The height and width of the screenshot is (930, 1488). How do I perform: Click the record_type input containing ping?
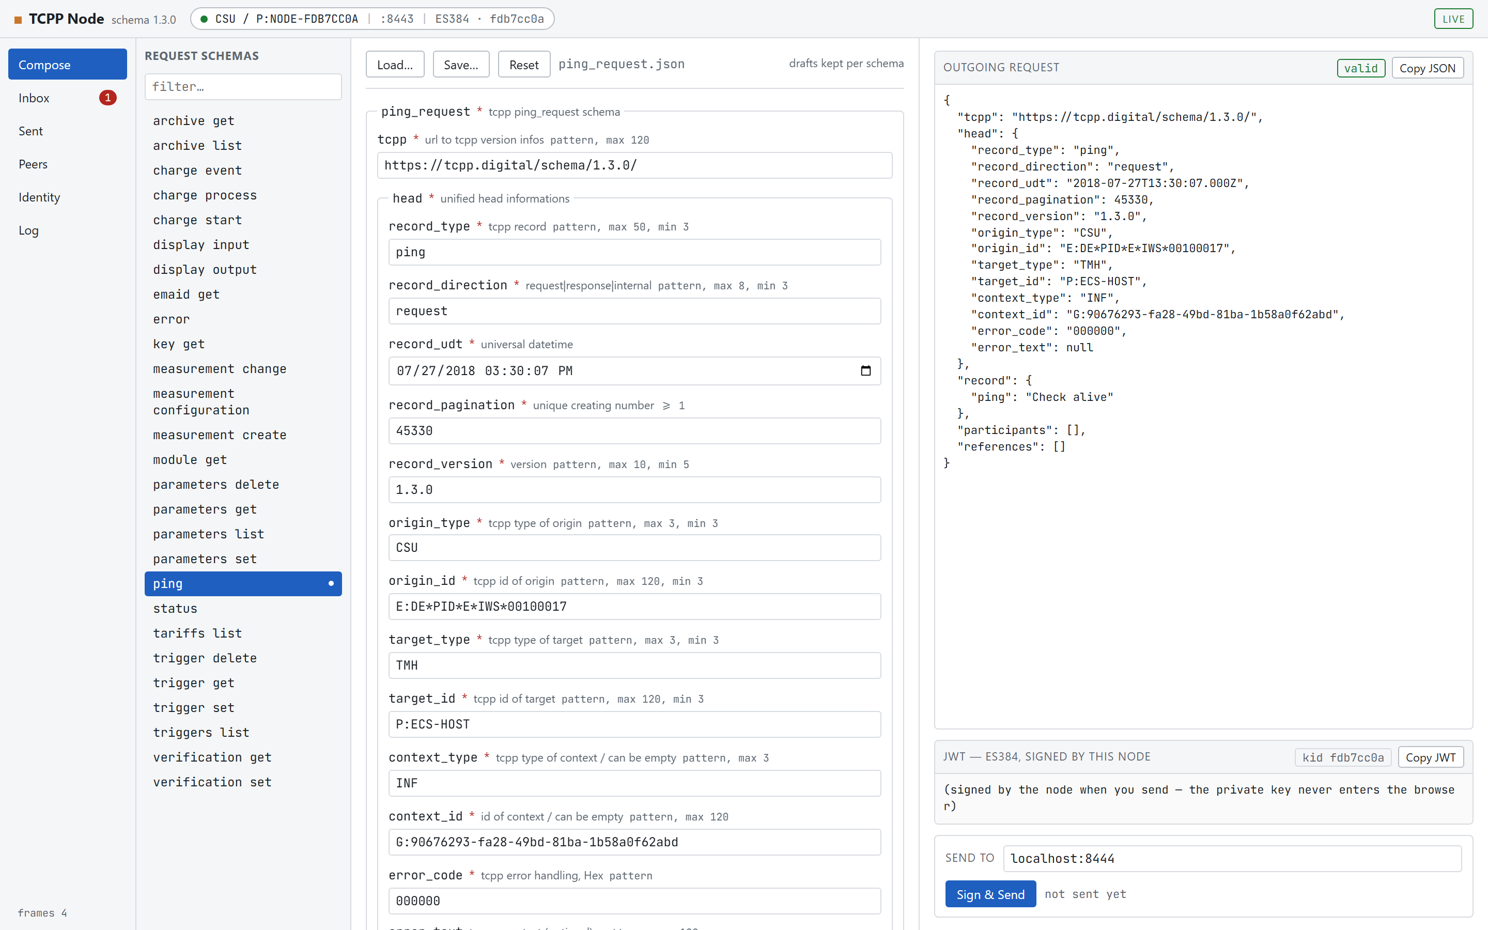pos(634,252)
